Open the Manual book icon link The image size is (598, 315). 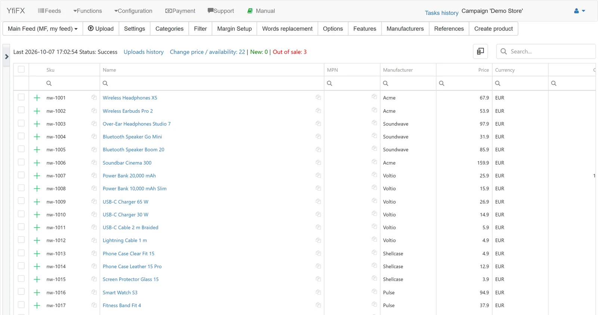pos(261,11)
